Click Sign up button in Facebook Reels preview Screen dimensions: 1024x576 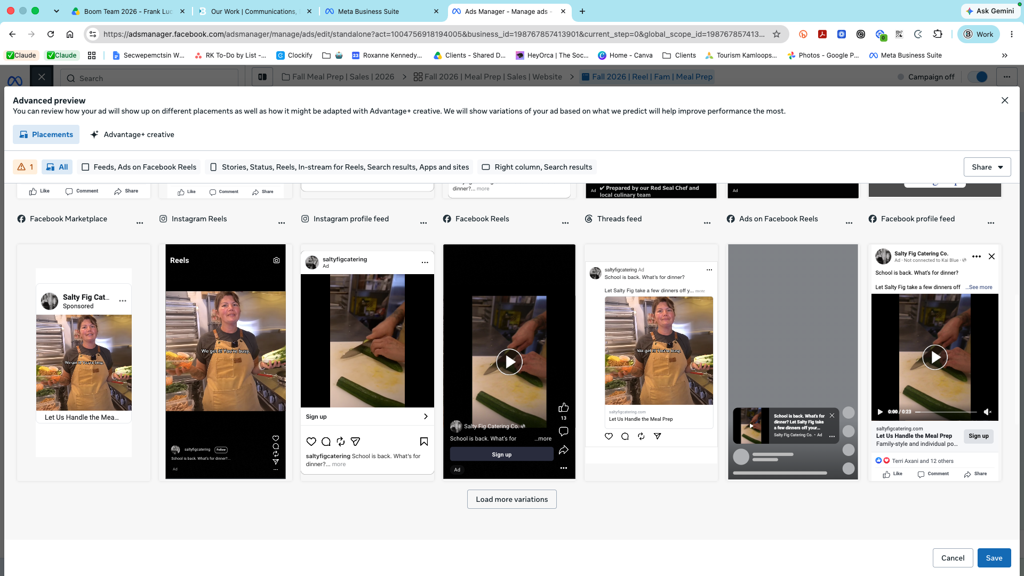coord(501,454)
